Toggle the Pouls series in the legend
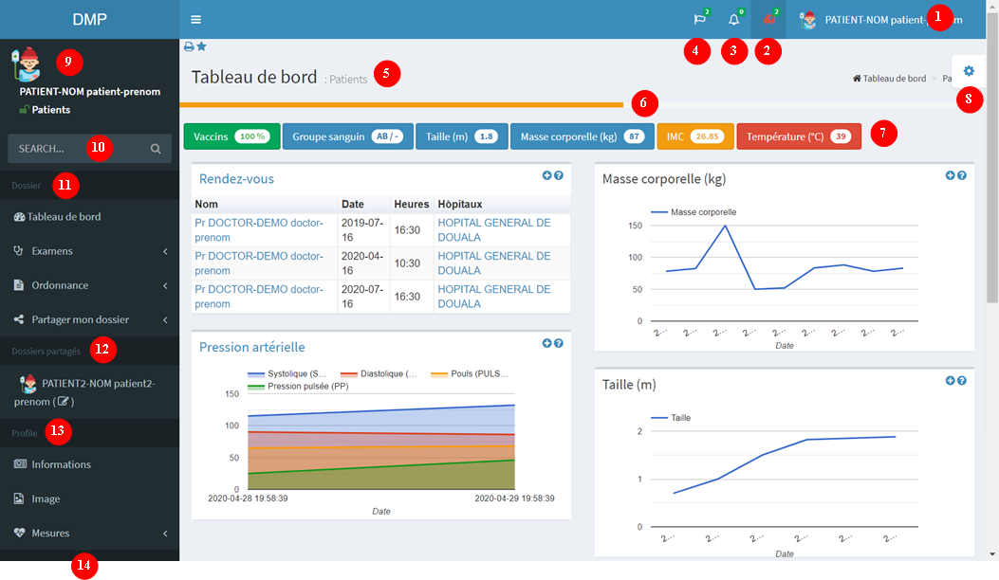999x580 pixels. [x=470, y=373]
